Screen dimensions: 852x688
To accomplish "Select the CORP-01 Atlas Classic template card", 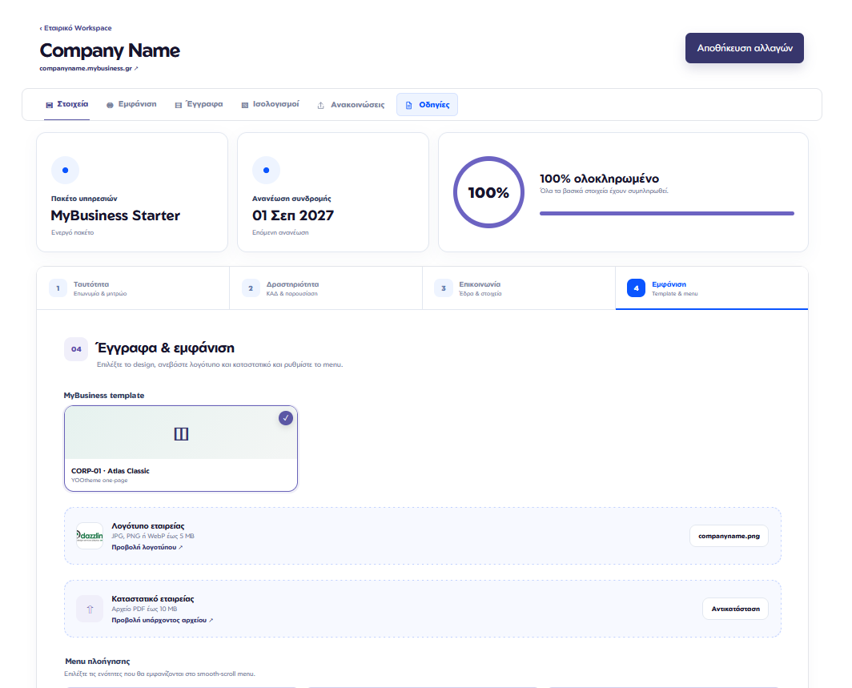I will click(x=181, y=449).
